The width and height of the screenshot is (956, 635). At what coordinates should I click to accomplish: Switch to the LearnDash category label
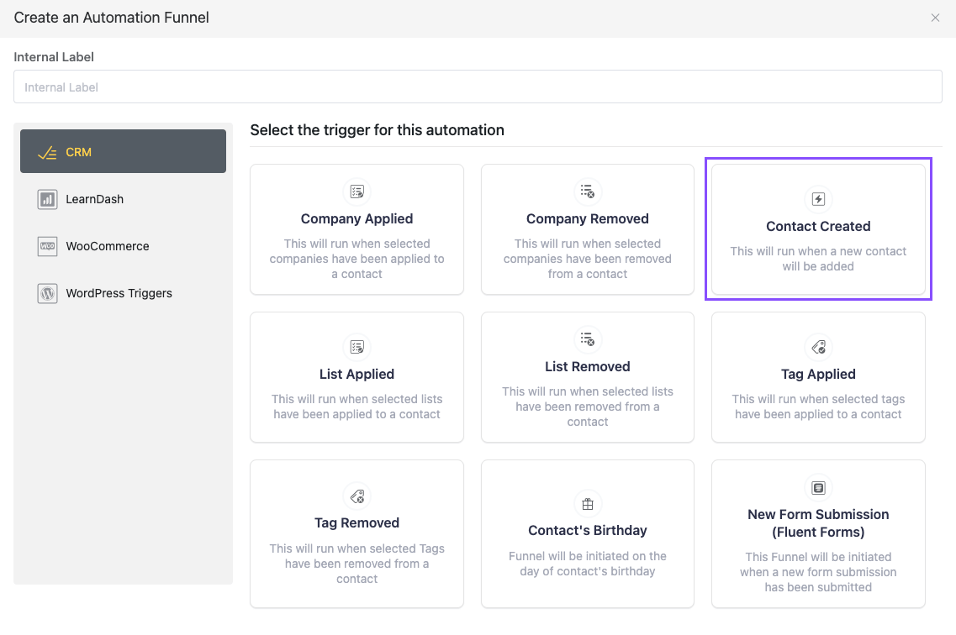[x=95, y=199]
